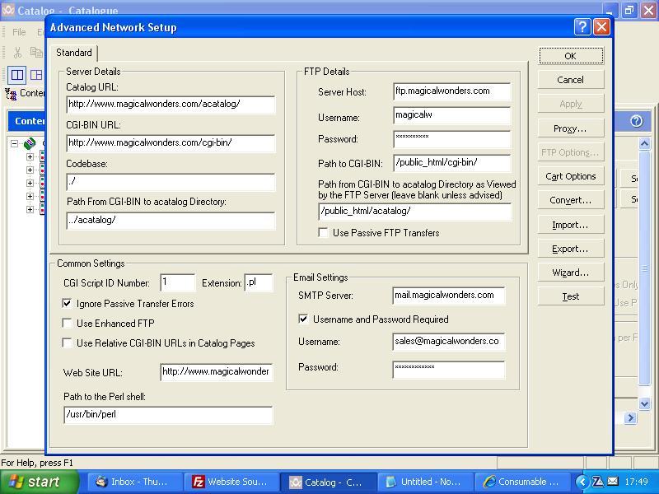659x494 pixels.
Task: Collapse the root catalog tree node
Action: [15, 143]
